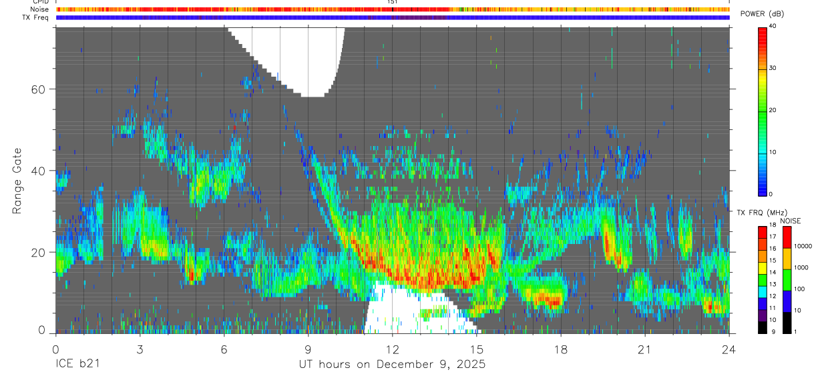Screen dimensions: 820x378
Task: Click the 'UT hours on December 9, 2025' title
Action: click(x=392, y=365)
